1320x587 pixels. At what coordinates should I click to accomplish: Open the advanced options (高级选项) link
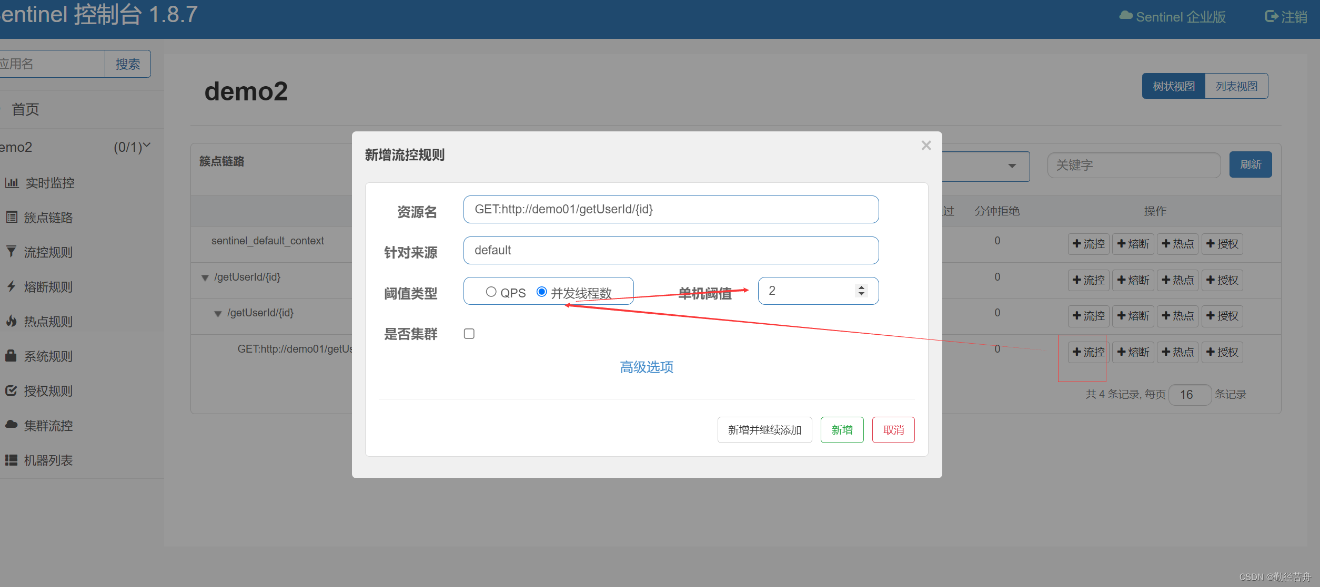click(x=647, y=367)
